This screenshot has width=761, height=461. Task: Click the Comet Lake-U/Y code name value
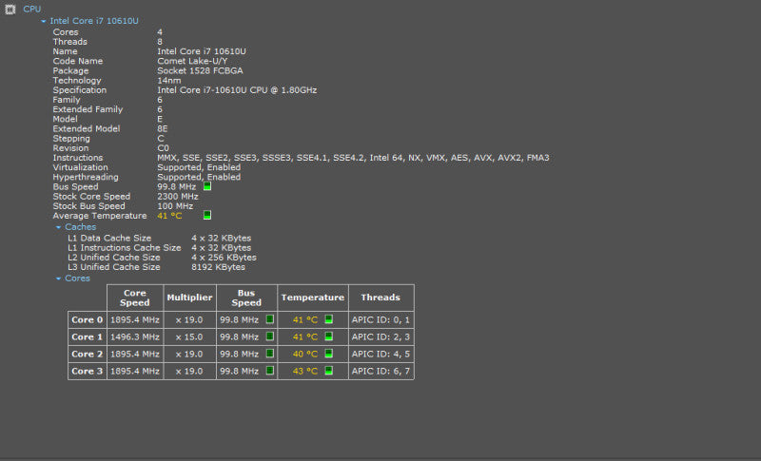point(192,61)
